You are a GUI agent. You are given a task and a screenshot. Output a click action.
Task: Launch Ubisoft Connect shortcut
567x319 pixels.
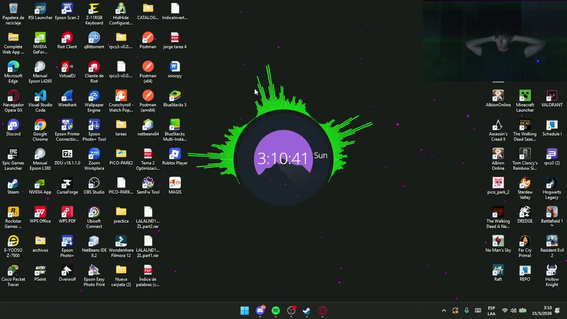click(94, 218)
